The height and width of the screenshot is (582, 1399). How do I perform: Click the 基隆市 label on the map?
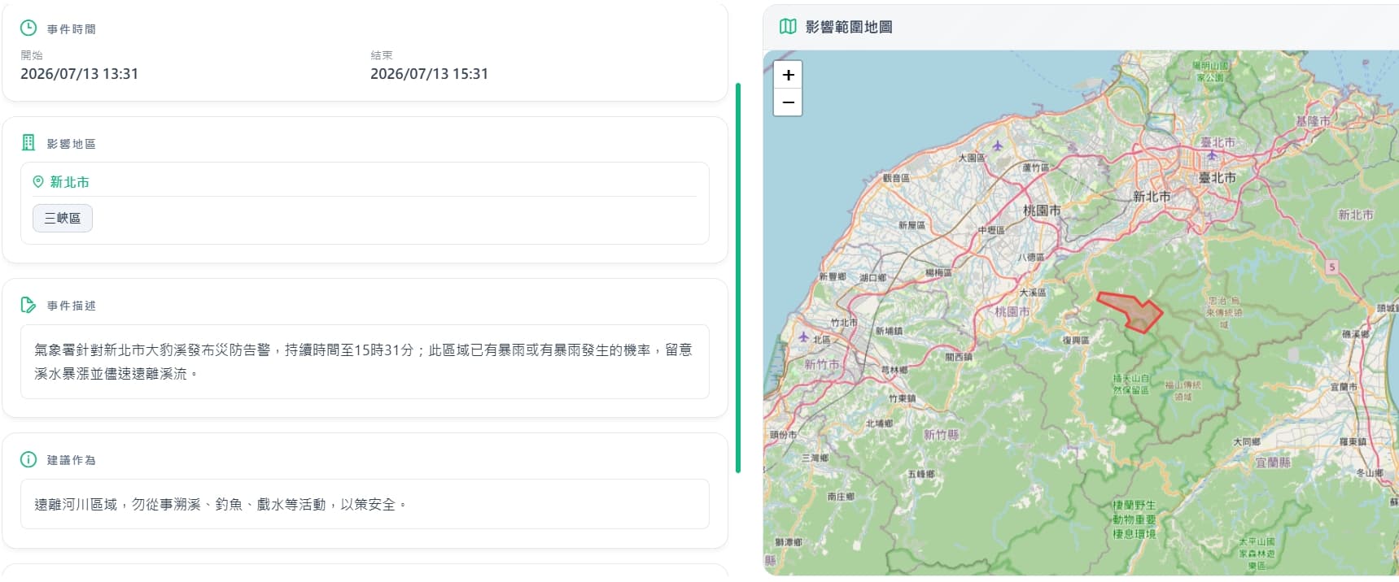(x=1313, y=120)
